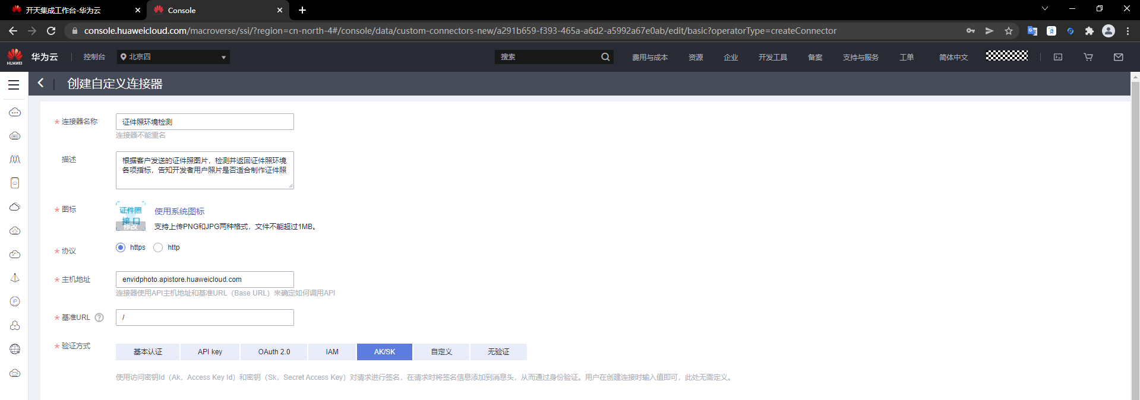Close the Console browser tab
Image resolution: width=1140 pixels, height=400 pixels.
point(280,10)
